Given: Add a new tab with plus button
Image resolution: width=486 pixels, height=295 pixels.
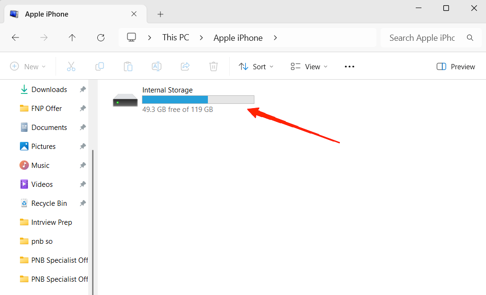Looking at the screenshot, I should (x=160, y=14).
